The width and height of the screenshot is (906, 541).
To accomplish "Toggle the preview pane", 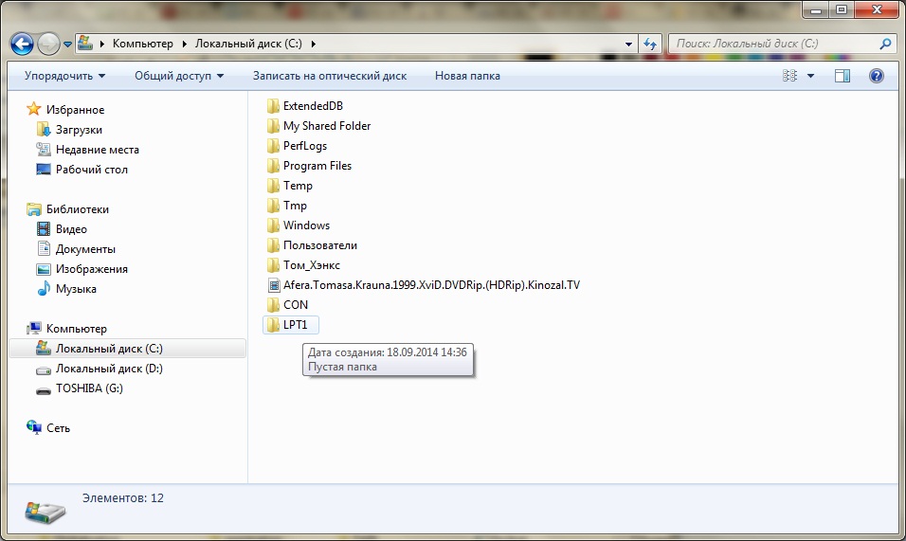I will click(x=843, y=76).
